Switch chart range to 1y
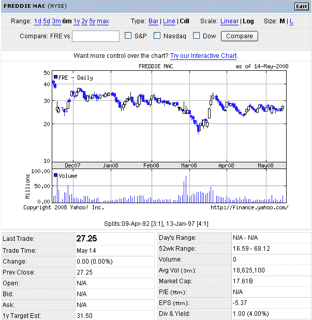This screenshot has width=312, height=320. coord(77,21)
